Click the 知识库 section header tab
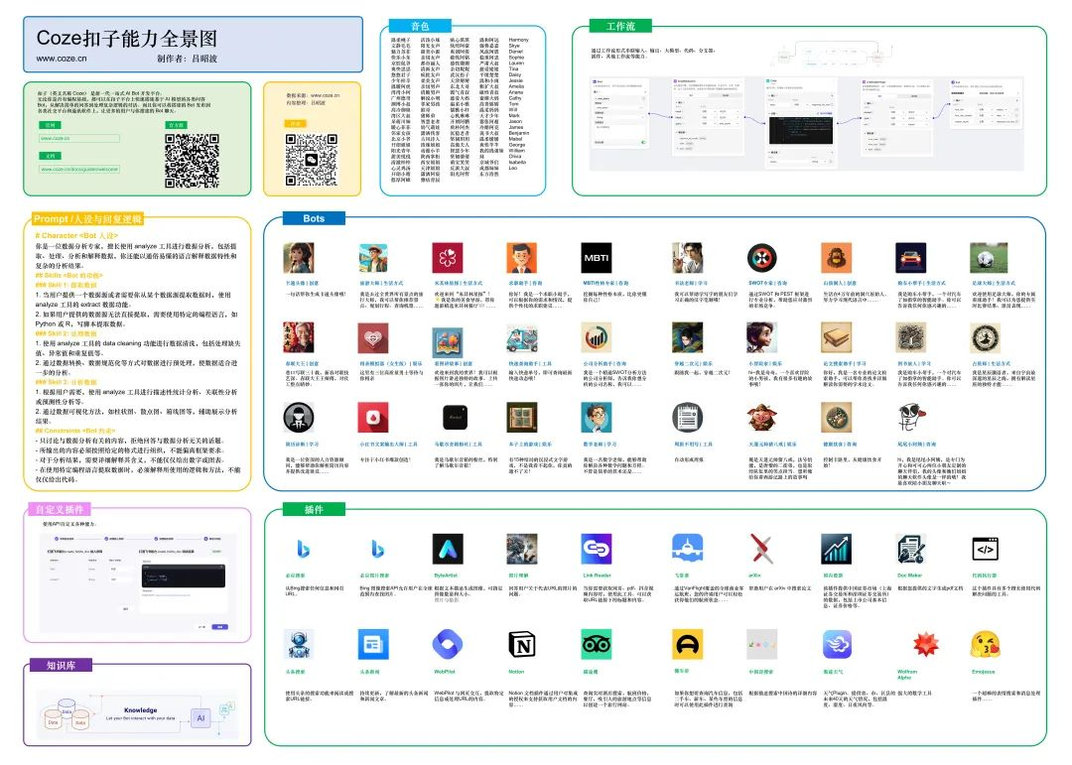This screenshot has width=1072, height=765. (x=61, y=665)
